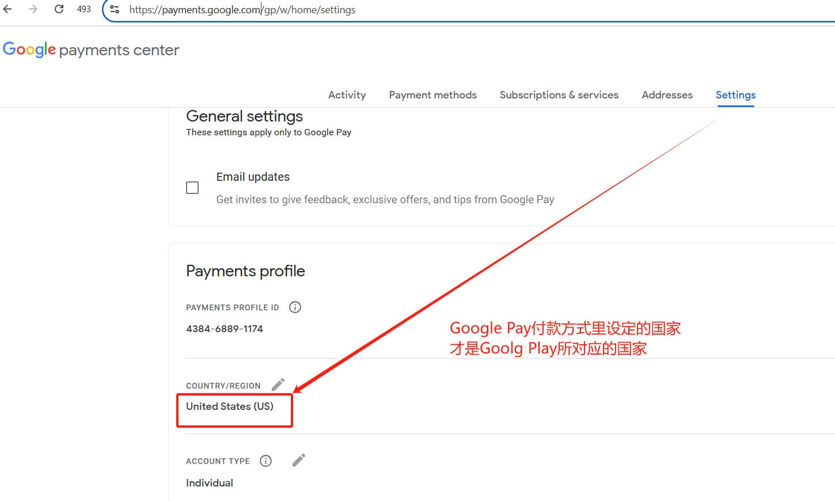Click the 493 counter beside reload
This screenshot has height=502, width=835.
pyautogui.click(x=84, y=9)
